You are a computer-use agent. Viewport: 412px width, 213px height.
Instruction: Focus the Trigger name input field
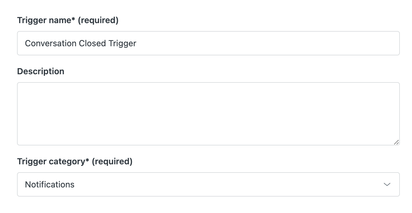(x=208, y=43)
